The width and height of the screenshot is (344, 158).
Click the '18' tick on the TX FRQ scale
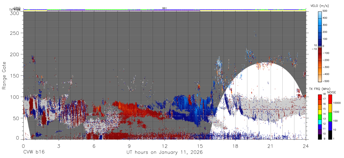pos(324,94)
